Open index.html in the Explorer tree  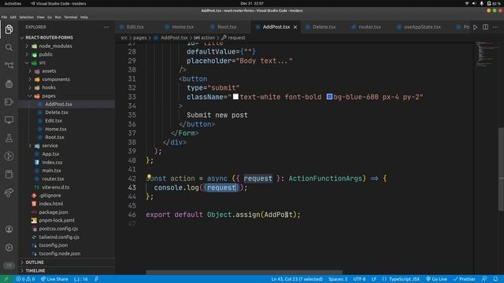(51, 204)
